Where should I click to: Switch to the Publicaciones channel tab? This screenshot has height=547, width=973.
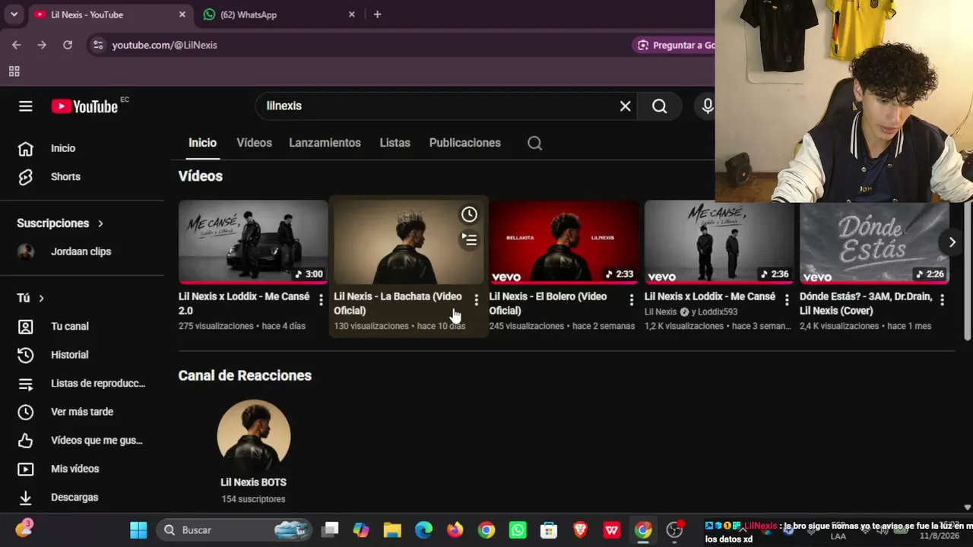pos(464,143)
